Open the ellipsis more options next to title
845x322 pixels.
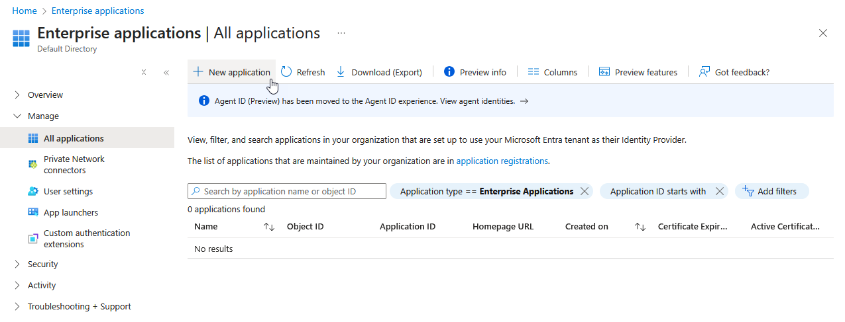(341, 33)
